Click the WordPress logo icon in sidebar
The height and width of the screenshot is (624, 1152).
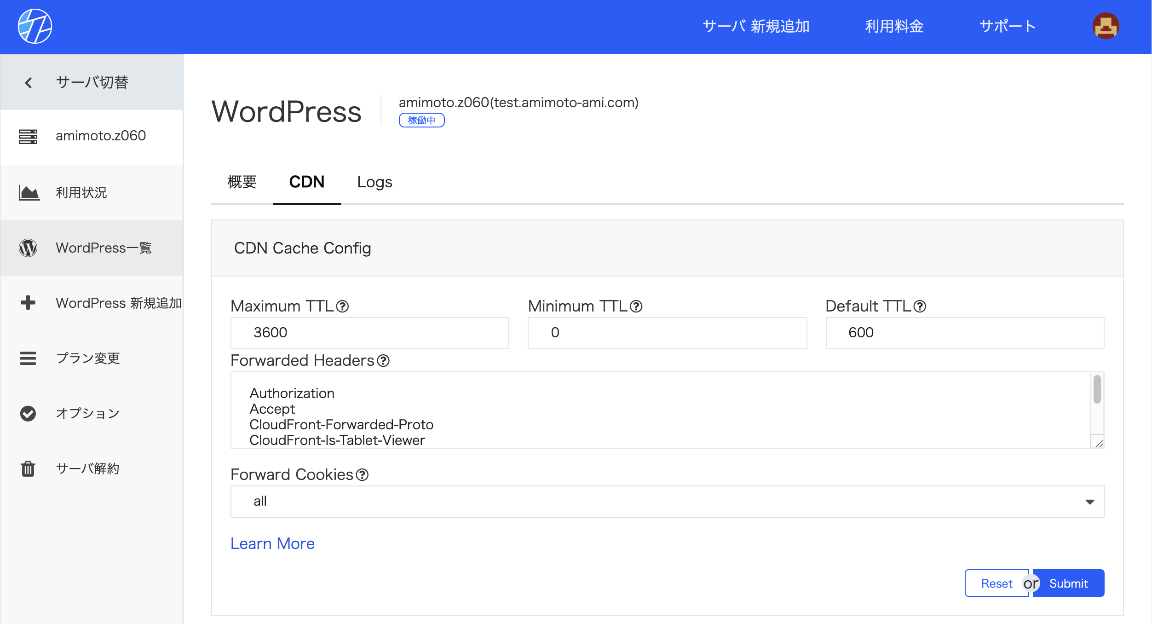[x=28, y=248]
